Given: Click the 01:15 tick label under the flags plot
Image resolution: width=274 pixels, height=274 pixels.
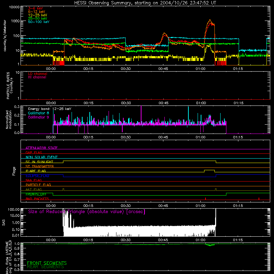Looking at the screenshot, I should 238,206.
